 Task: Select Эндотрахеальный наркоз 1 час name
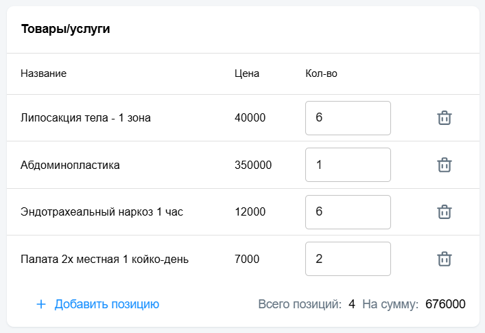coord(102,212)
